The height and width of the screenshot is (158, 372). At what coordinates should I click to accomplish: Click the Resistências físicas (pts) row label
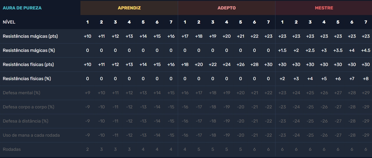coord(28,65)
